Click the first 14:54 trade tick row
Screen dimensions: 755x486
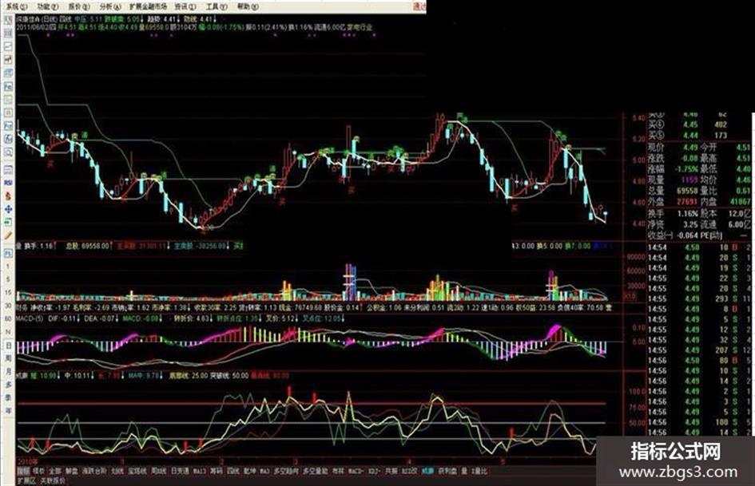tap(700, 247)
